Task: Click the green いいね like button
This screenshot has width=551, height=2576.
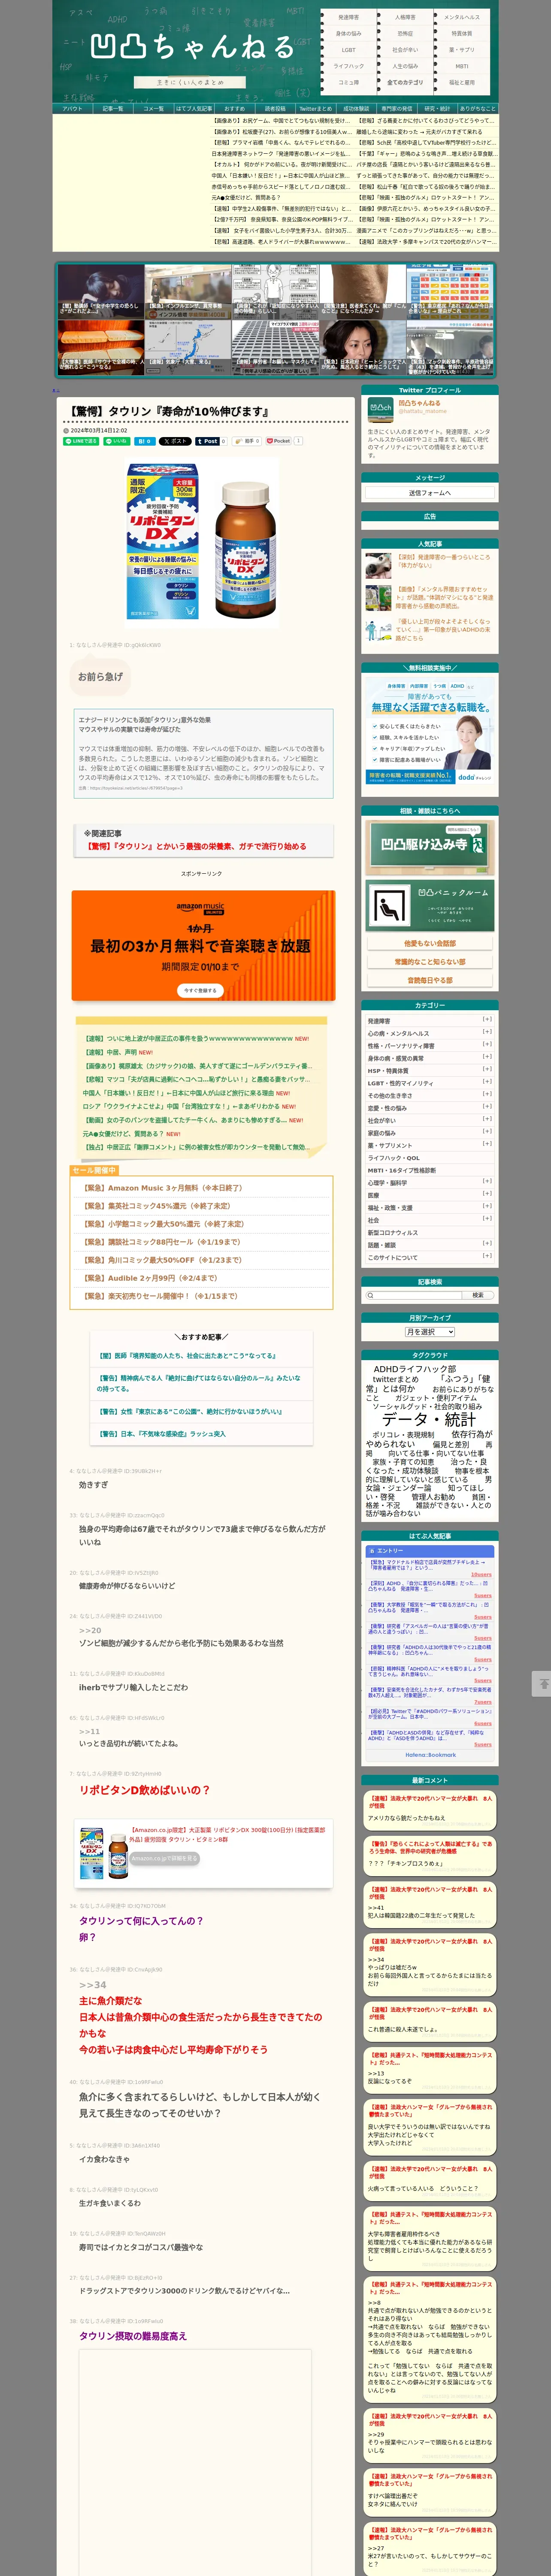Action: coord(117,441)
